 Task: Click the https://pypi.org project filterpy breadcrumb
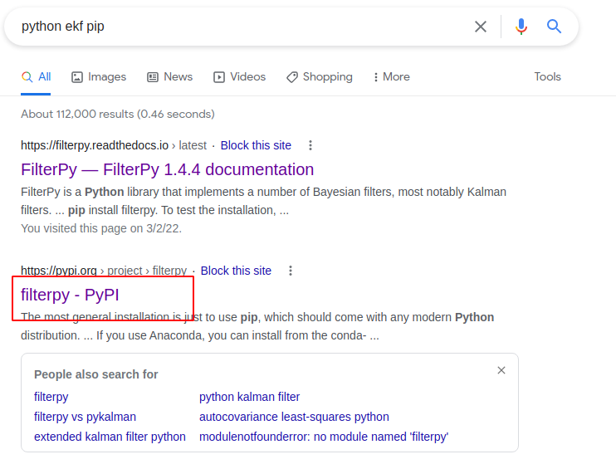pyautogui.click(x=104, y=271)
